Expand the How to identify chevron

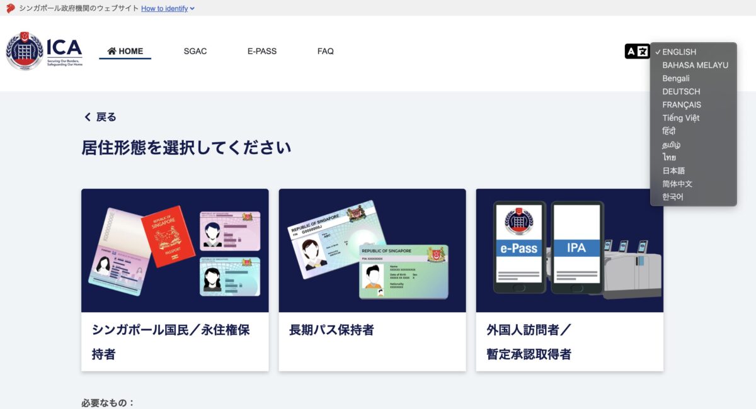point(192,8)
